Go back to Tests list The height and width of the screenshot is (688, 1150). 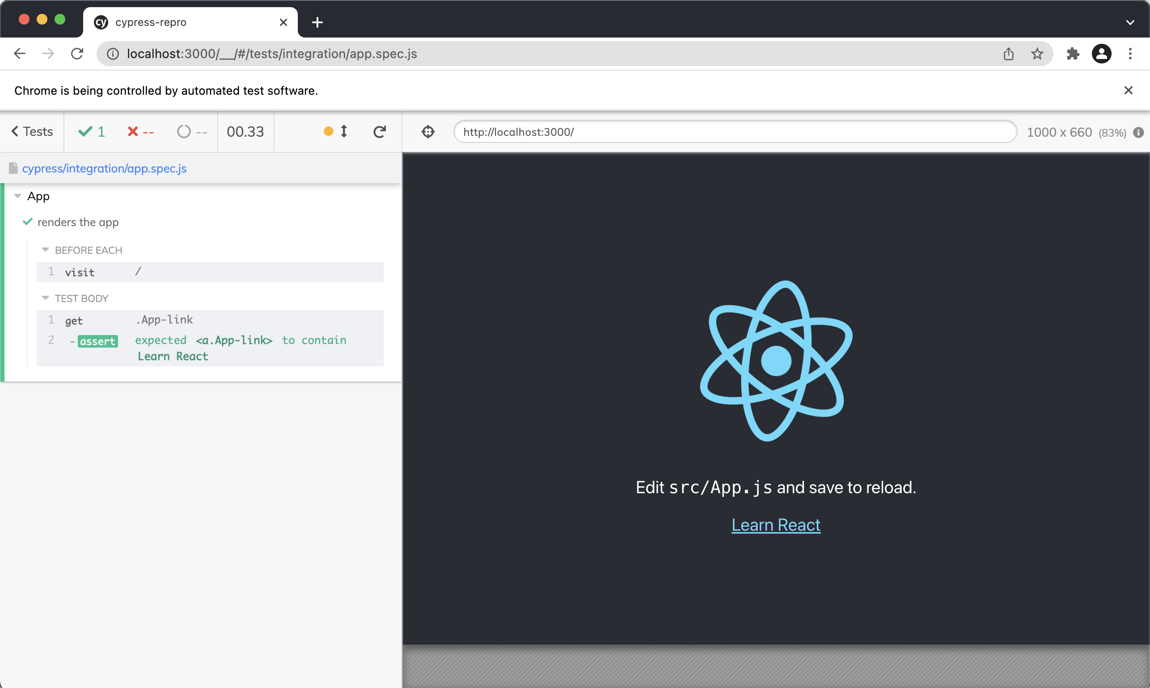[x=32, y=132]
